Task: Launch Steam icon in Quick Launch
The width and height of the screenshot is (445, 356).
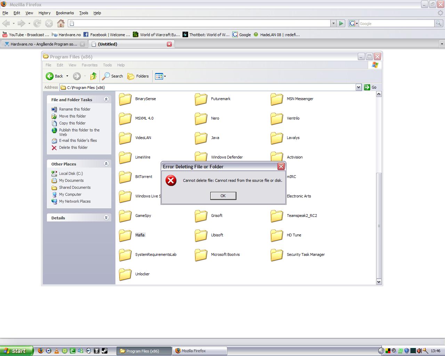Action: click(105, 351)
